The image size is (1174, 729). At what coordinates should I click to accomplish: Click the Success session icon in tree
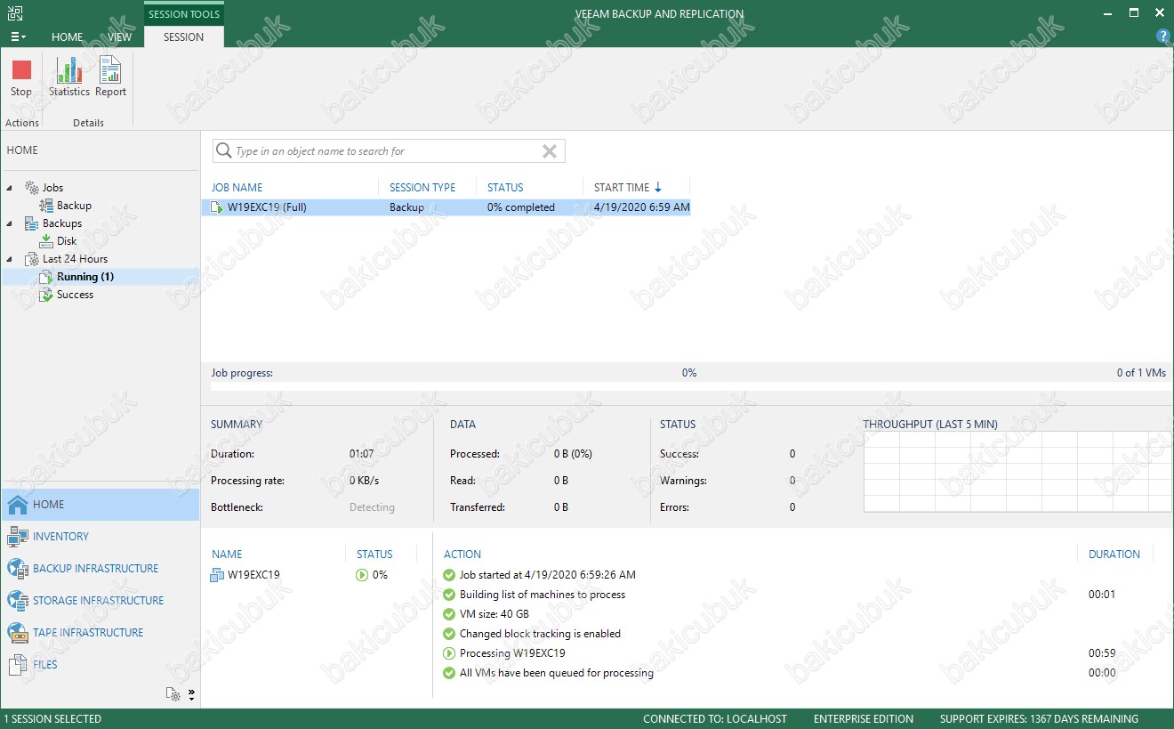(x=46, y=295)
